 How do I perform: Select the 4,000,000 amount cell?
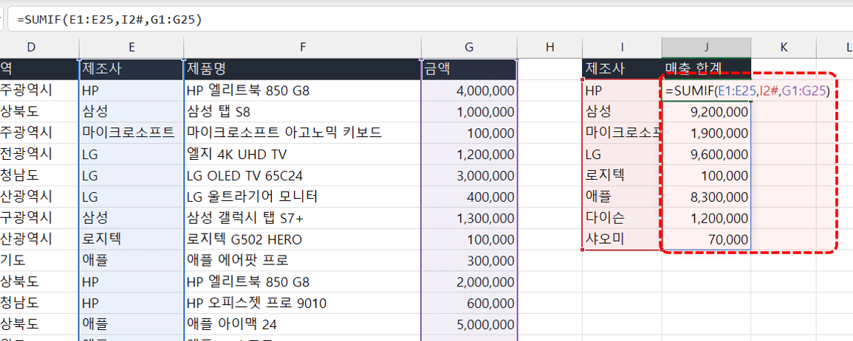470,91
